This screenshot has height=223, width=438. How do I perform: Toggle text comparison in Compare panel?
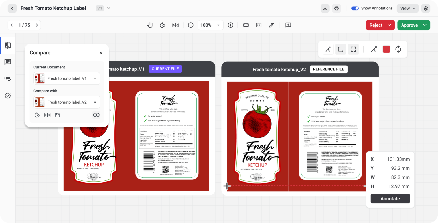(58, 115)
